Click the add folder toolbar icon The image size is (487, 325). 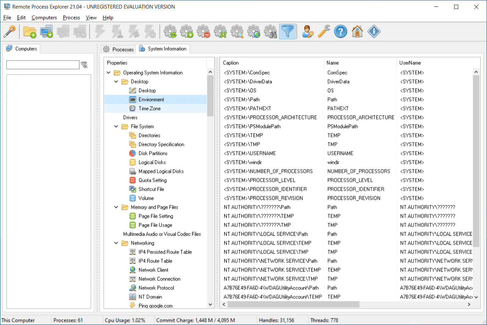click(x=30, y=31)
